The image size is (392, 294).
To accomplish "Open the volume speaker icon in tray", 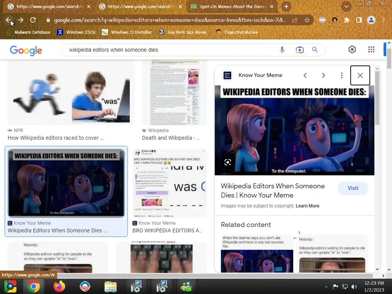I will (354, 287).
